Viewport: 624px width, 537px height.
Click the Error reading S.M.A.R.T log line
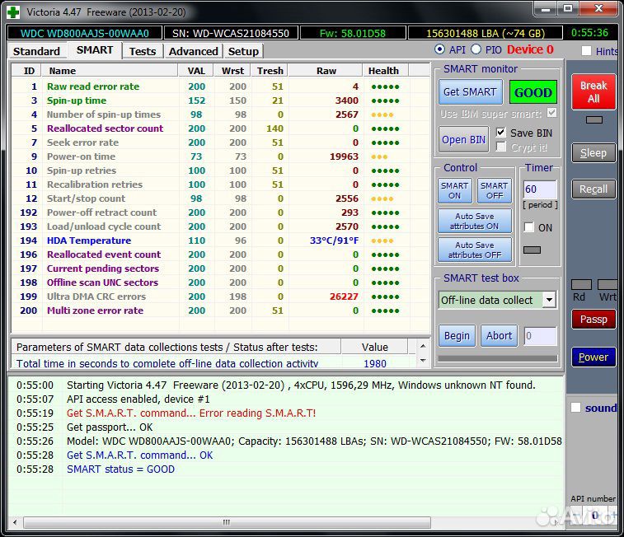click(x=191, y=413)
